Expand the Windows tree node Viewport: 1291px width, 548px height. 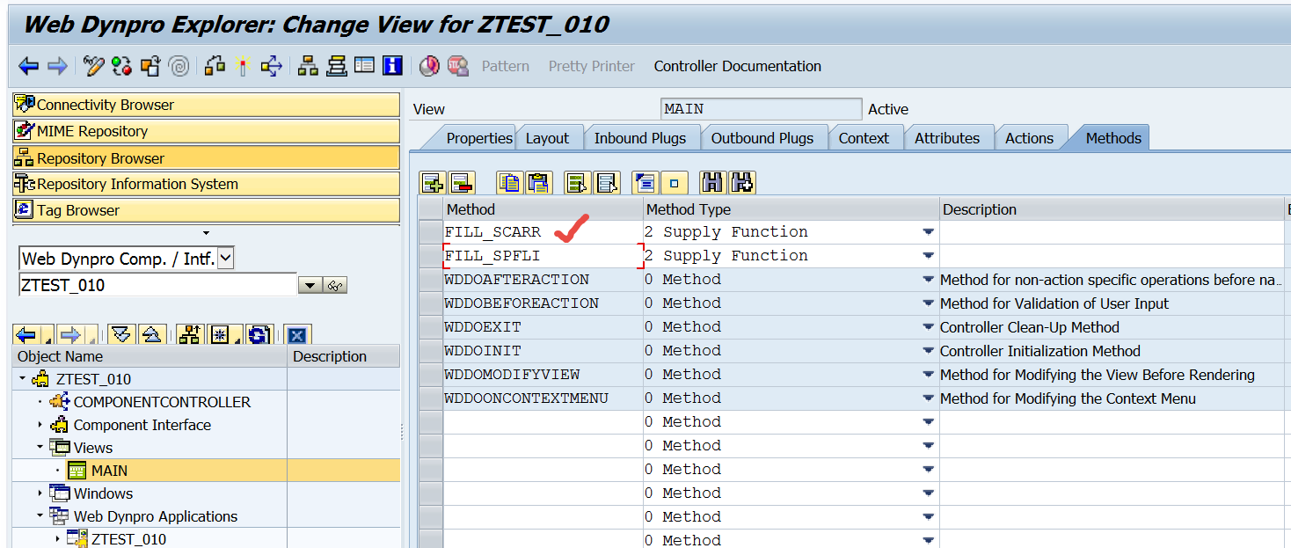(40, 493)
